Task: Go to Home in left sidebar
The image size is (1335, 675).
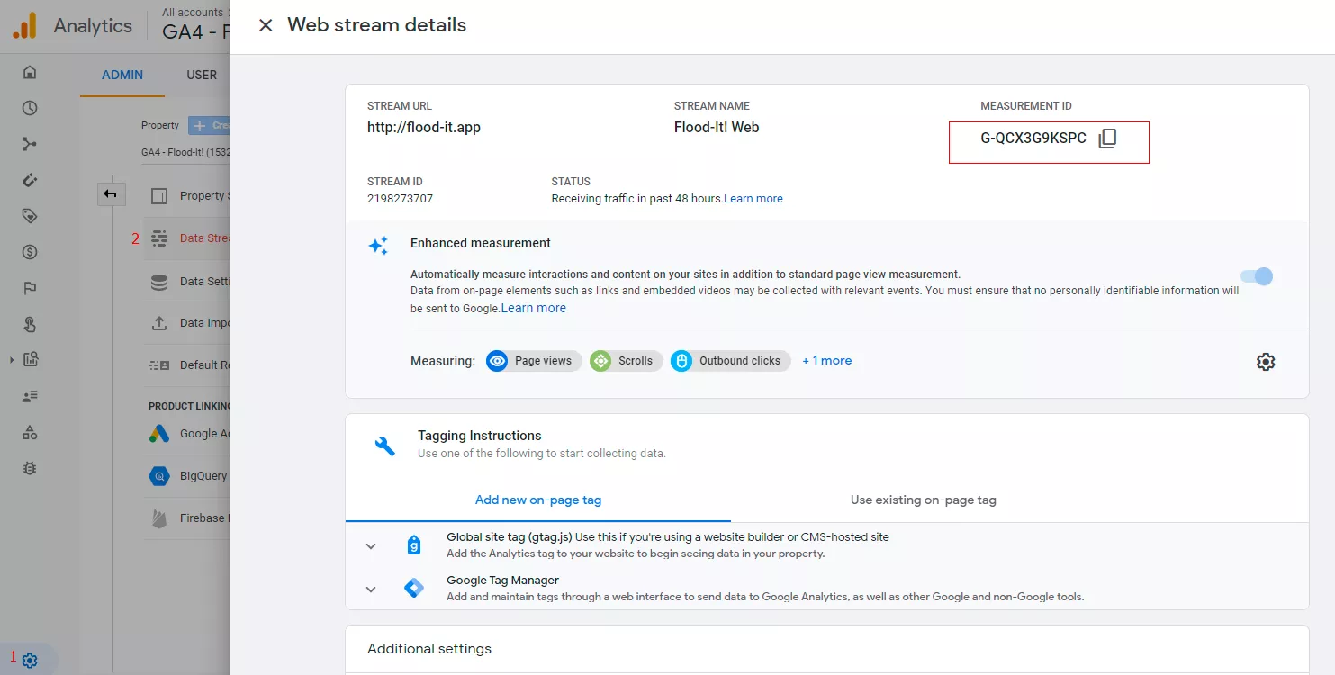Action: tap(30, 73)
